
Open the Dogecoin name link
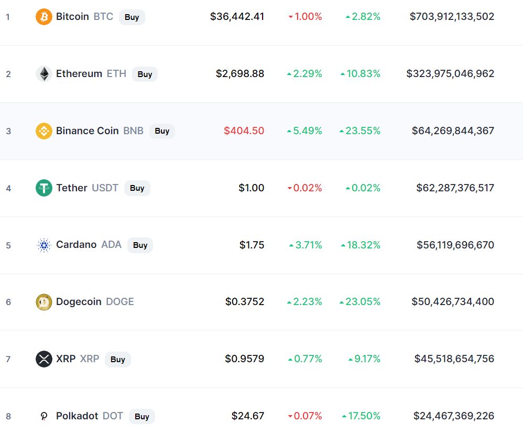pyautogui.click(x=79, y=301)
